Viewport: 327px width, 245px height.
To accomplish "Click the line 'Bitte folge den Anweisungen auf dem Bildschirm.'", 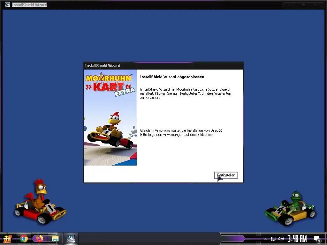I will tap(177, 135).
